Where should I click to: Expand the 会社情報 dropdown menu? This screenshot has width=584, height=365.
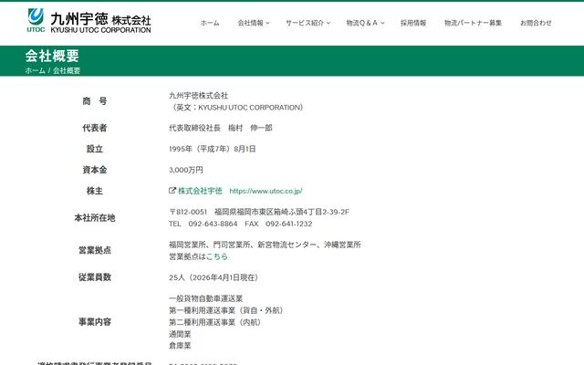(x=254, y=23)
